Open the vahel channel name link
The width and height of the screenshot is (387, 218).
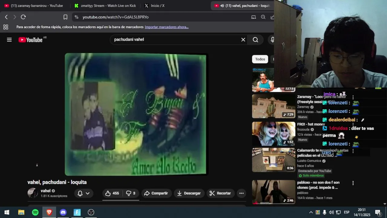point(46,191)
